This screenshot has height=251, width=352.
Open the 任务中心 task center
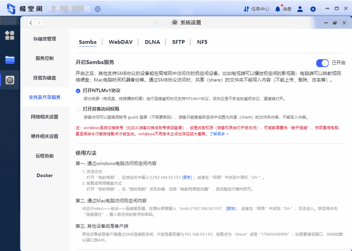pos(256,9)
